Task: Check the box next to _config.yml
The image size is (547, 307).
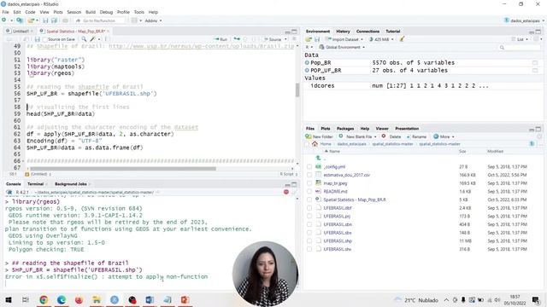Action: 309,167
